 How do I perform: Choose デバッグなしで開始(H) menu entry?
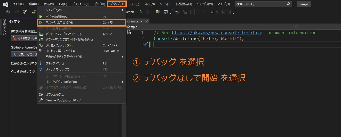coord(81,23)
